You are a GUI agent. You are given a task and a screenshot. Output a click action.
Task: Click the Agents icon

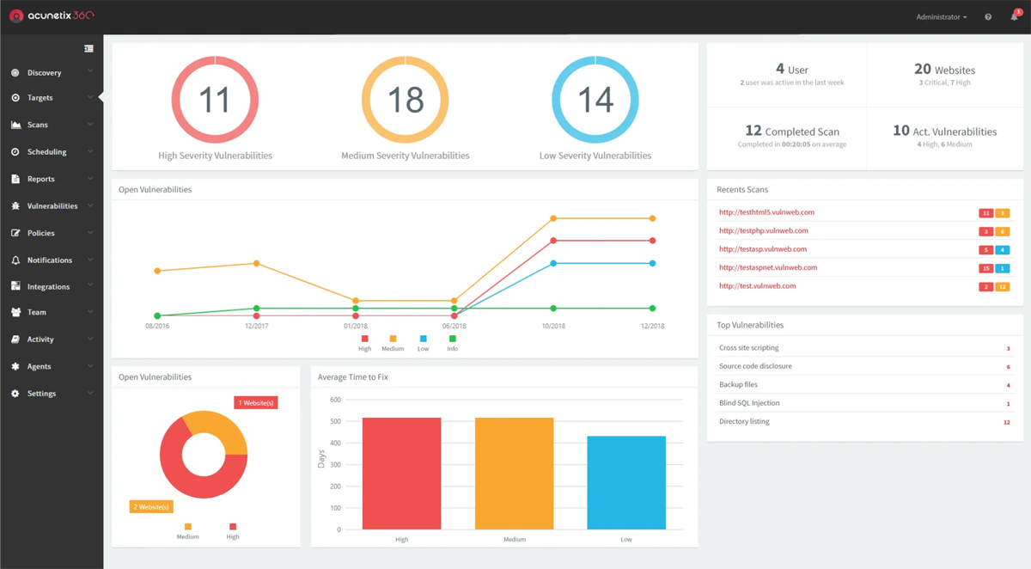click(x=15, y=366)
